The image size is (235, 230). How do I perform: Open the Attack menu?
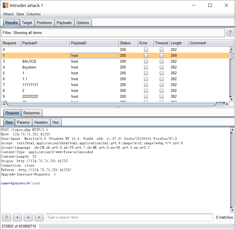click(8, 14)
